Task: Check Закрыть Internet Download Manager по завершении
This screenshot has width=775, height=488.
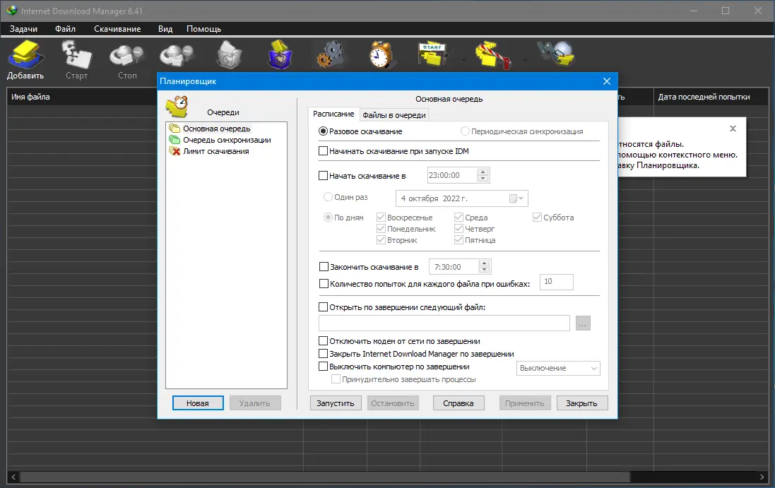Action: click(324, 354)
